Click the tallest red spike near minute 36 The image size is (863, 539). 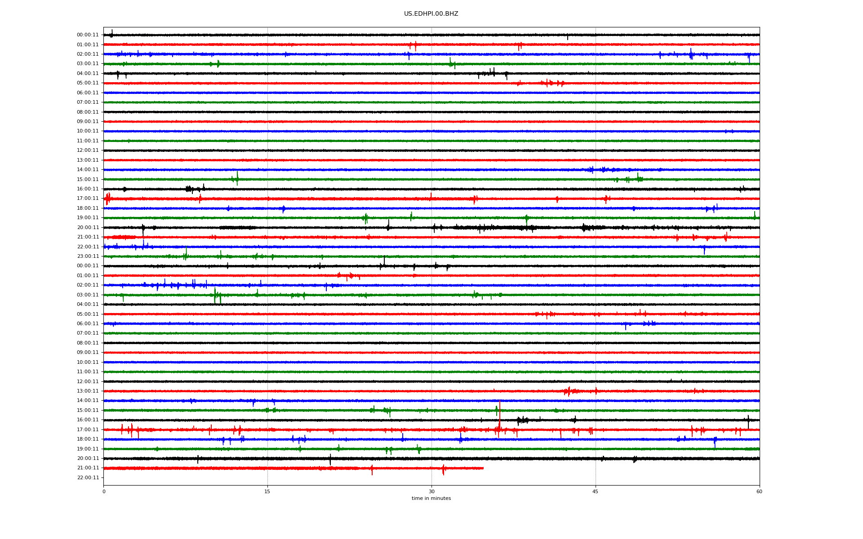tap(499, 415)
